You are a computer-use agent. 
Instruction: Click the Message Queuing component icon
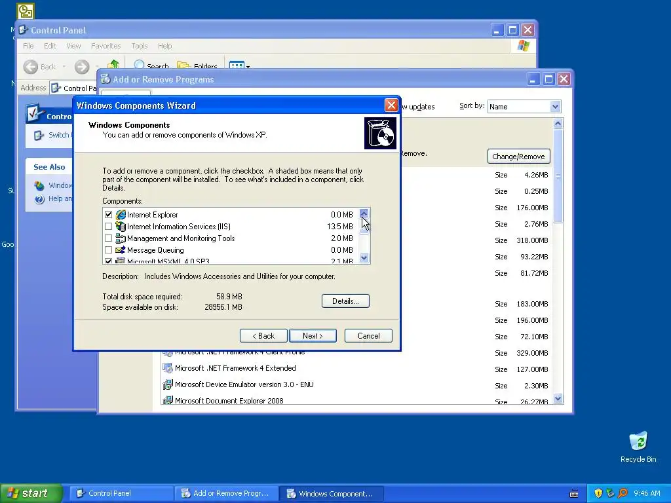coord(121,250)
